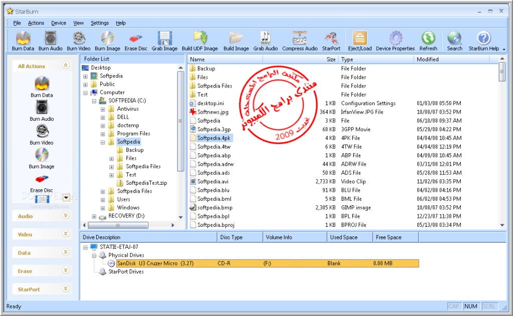The image size is (513, 316).
Task: Click Drive Description column header
Action: [148, 237]
